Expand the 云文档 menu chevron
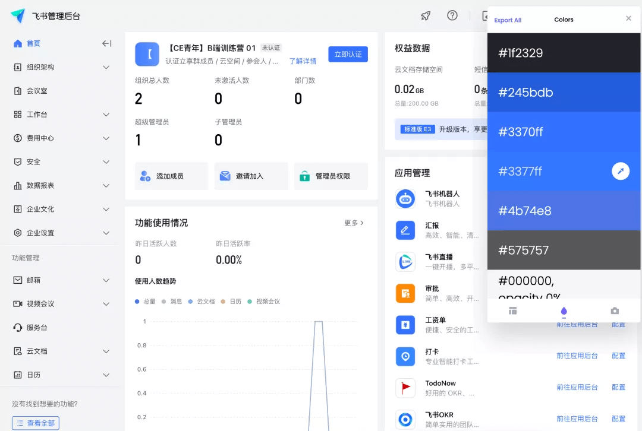642x431 pixels. click(x=106, y=351)
